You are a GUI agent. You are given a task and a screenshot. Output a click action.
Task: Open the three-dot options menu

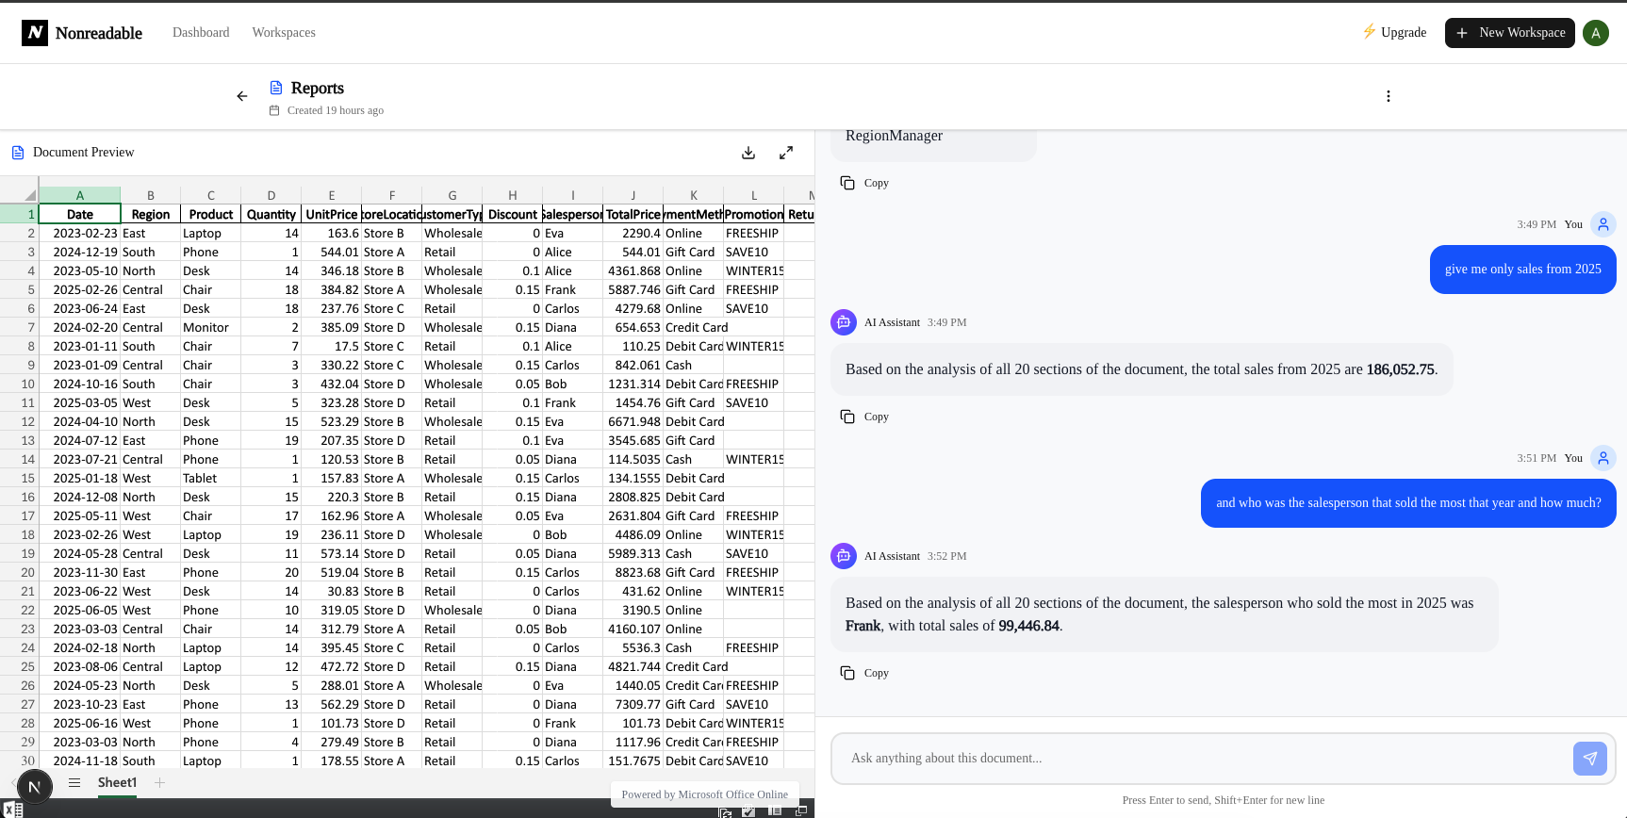(x=1389, y=96)
